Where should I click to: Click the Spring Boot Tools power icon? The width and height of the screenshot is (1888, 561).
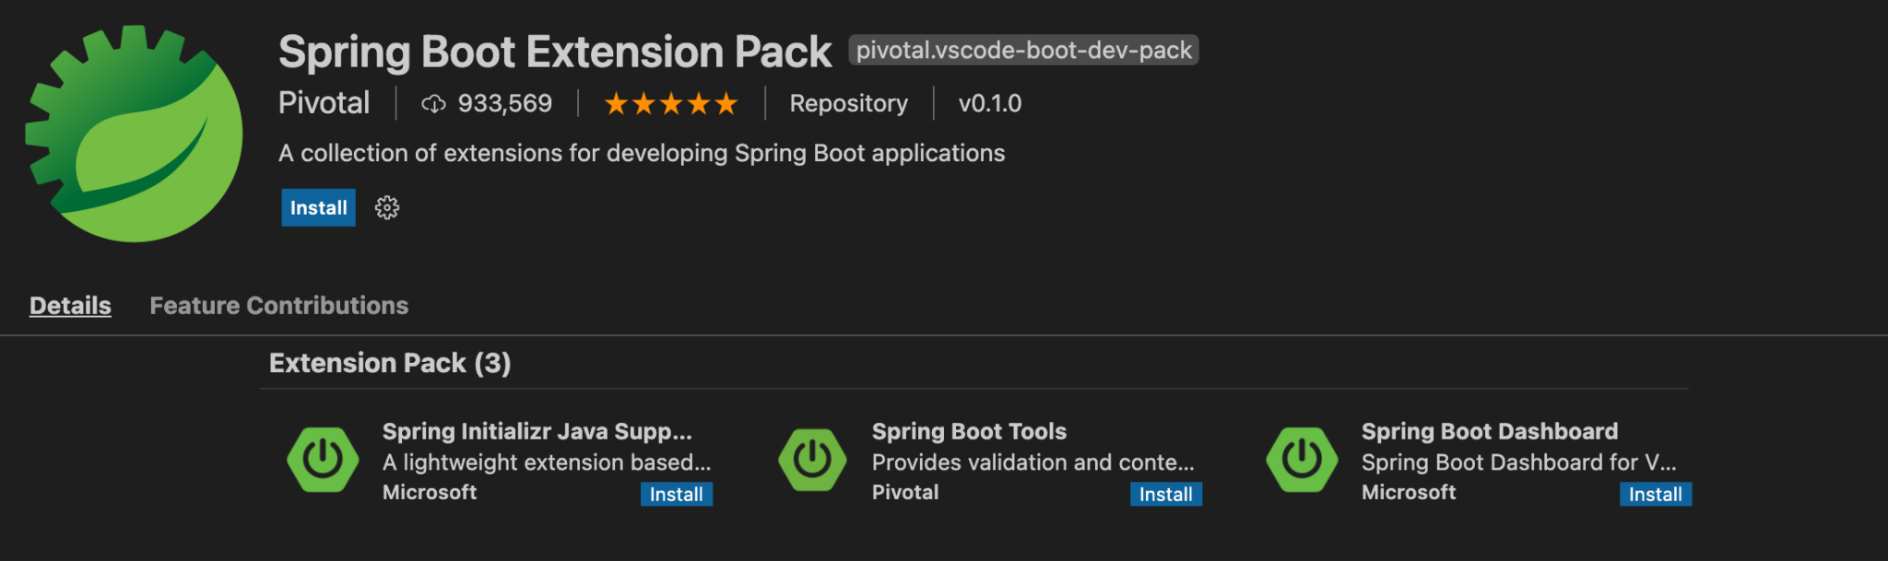pyautogui.click(x=812, y=460)
